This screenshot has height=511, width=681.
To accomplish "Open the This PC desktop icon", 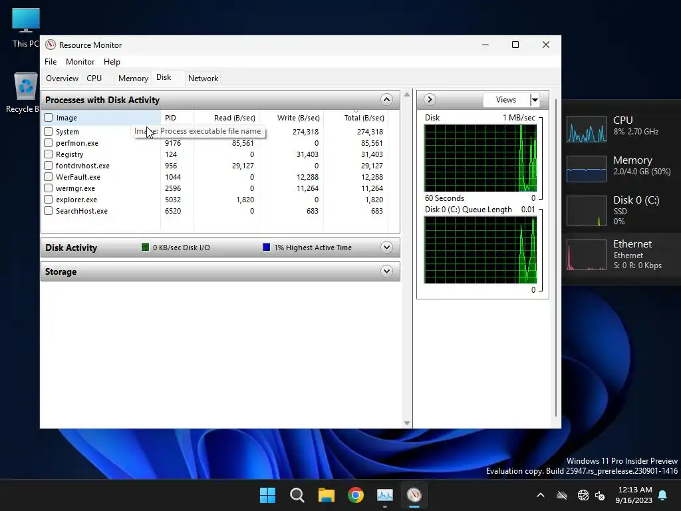I will [x=26, y=28].
